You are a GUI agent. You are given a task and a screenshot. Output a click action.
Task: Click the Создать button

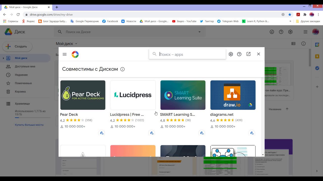[17, 47]
